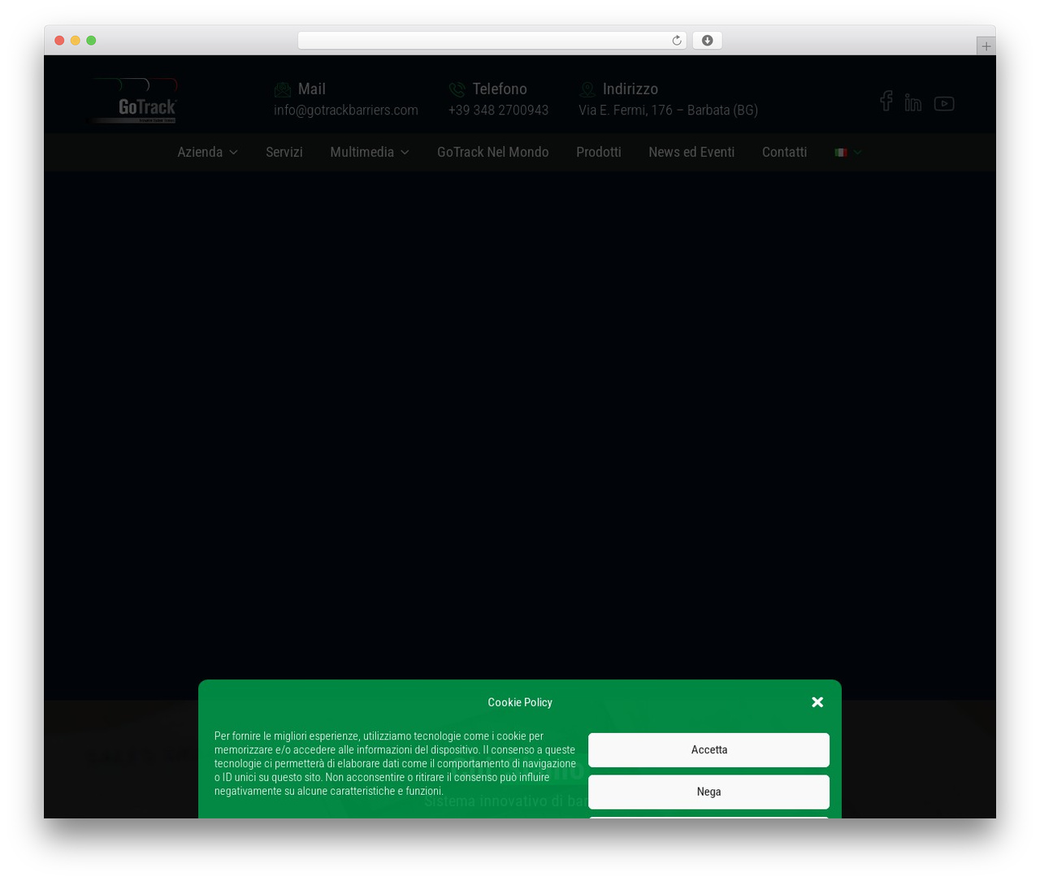
Task: Click the Mail heading text
Action: click(312, 89)
